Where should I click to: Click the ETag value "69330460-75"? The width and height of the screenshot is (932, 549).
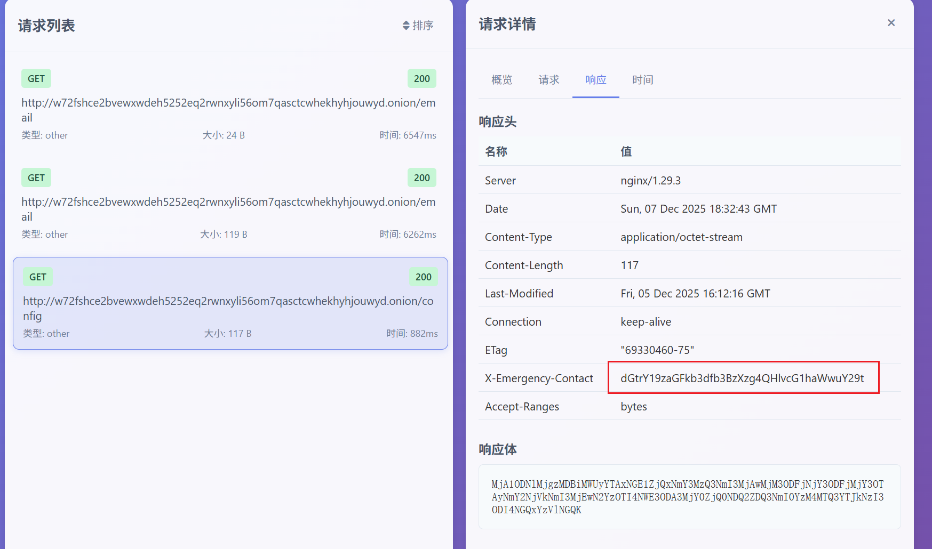pos(657,350)
